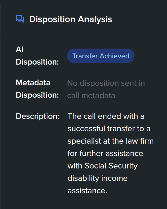Click the final word 'assistance.'
The width and height of the screenshot is (167, 209).
pos(87,191)
